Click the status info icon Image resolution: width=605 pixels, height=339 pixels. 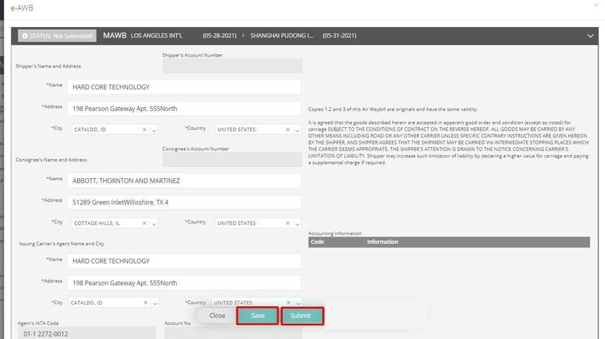(x=25, y=36)
